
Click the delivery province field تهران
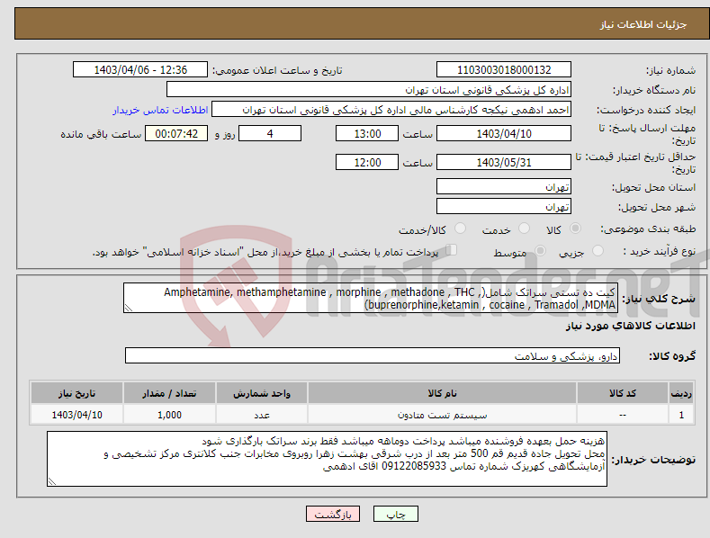click(504, 186)
